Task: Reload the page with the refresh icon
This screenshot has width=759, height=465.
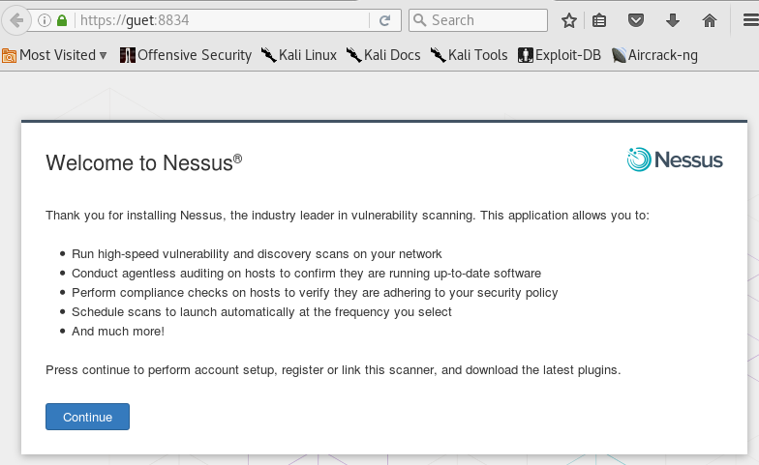Action: click(x=385, y=20)
